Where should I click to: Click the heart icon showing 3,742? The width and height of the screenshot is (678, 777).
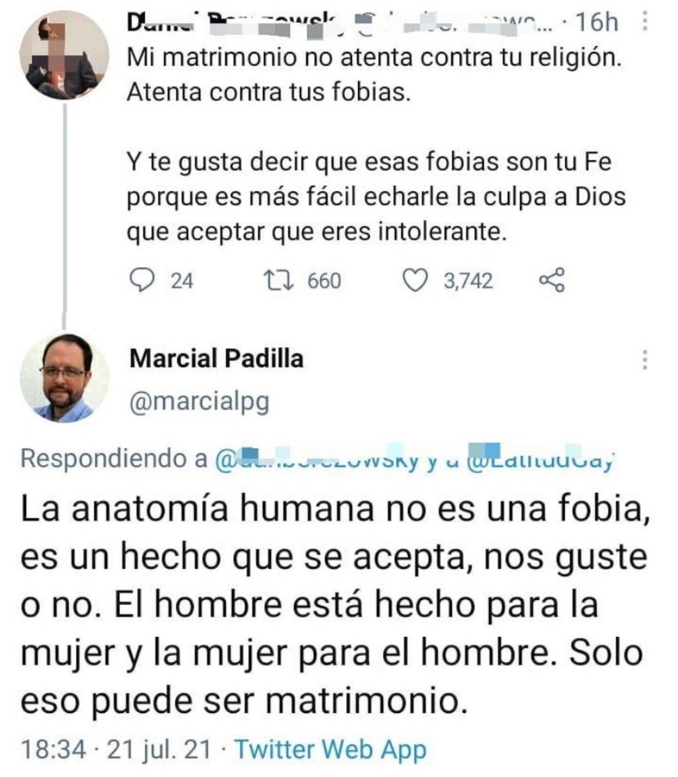[x=417, y=278]
